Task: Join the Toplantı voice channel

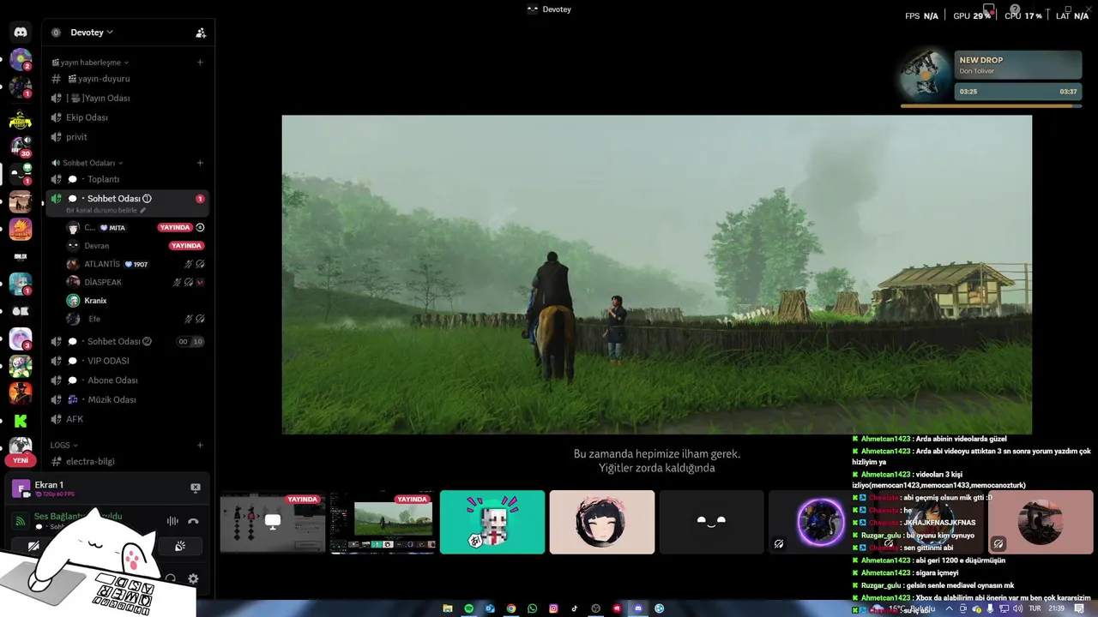Action: (127, 179)
